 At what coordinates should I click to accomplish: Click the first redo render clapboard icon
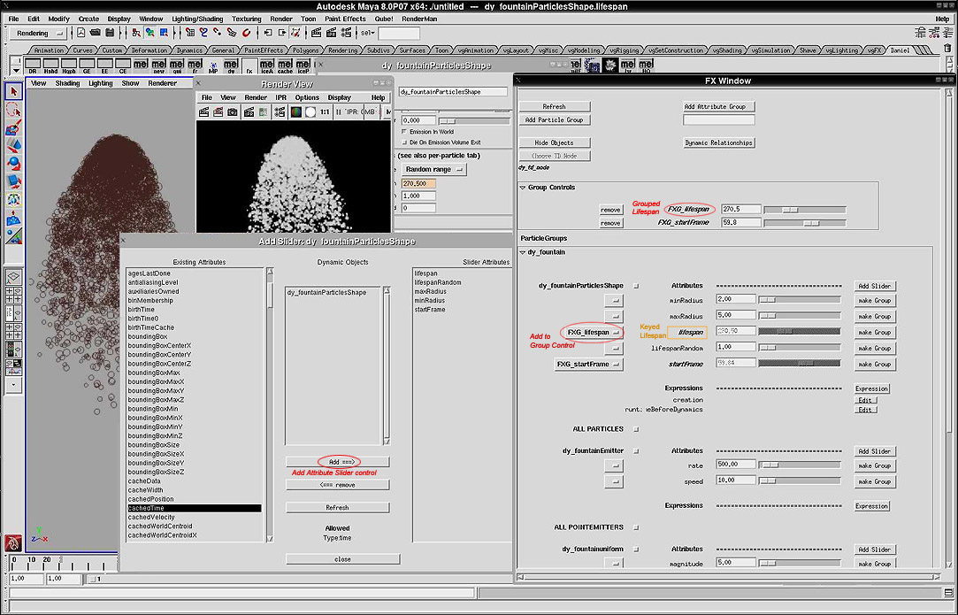(204, 112)
